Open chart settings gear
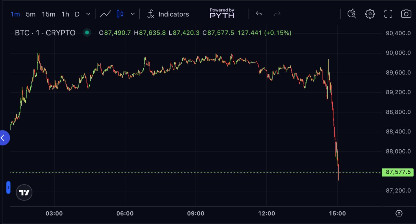Image resolution: width=416 pixels, height=224 pixels. pos(370,14)
